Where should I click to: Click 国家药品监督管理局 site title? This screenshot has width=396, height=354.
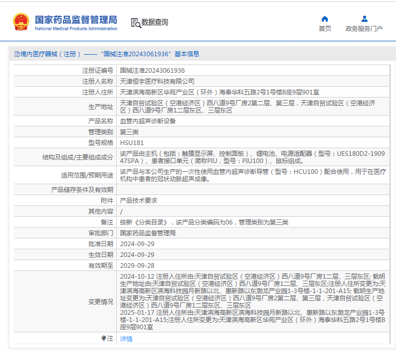coord(76,20)
